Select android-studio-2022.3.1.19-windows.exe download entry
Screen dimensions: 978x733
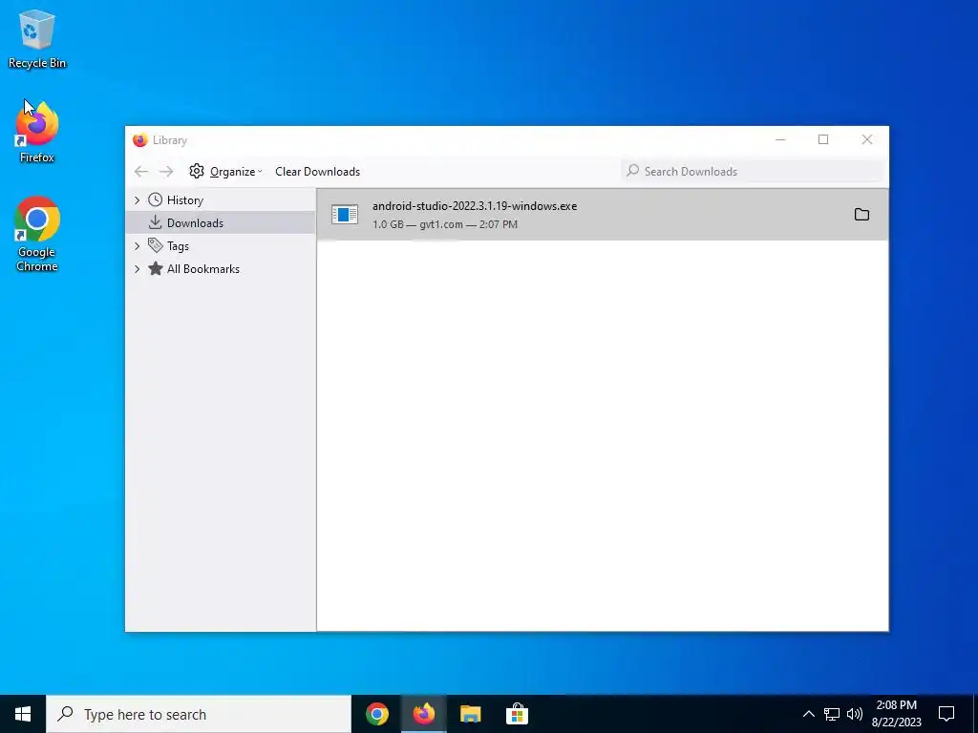coord(603,215)
